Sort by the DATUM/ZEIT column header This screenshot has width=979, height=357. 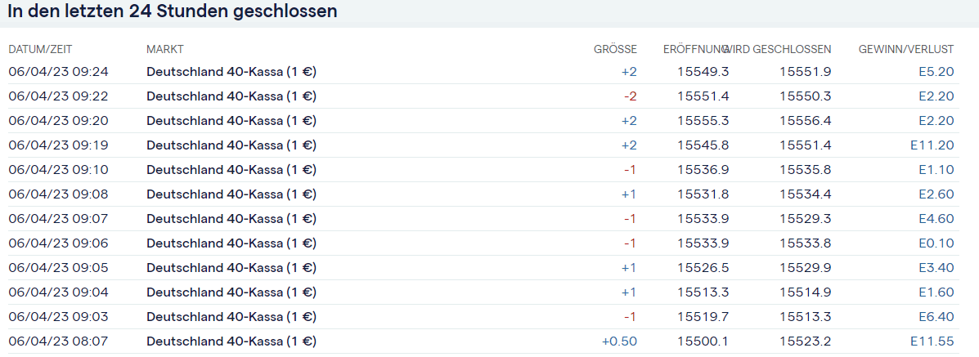tap(46, 50)
